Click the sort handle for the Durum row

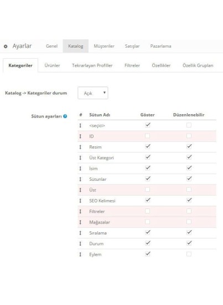coord(80,243)
